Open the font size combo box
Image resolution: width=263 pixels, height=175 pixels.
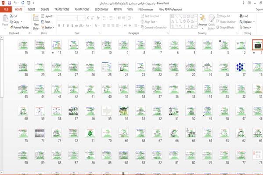tap(82, 18)
